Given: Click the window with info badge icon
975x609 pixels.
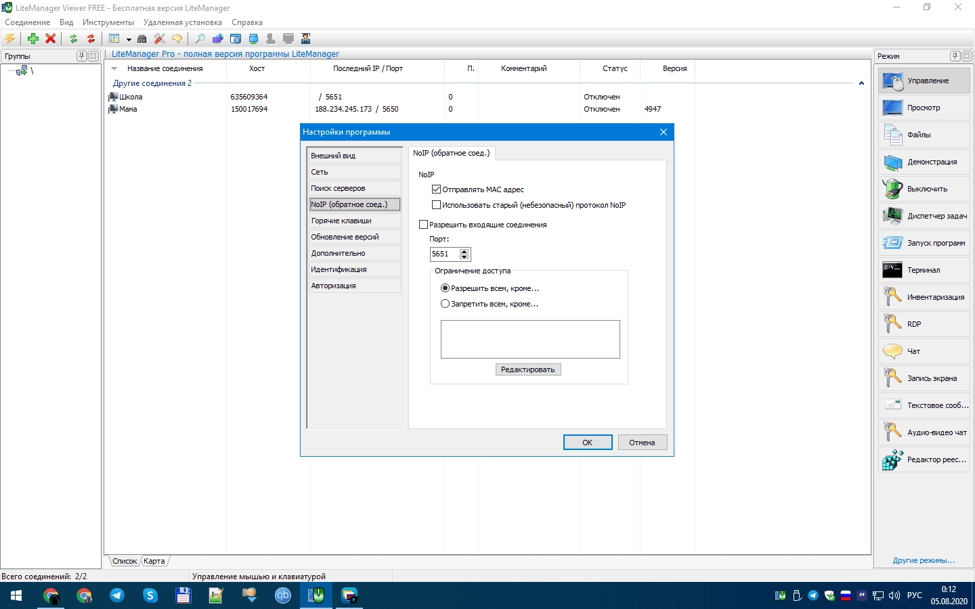Looking at the screenshot, I should click(236, 39).
